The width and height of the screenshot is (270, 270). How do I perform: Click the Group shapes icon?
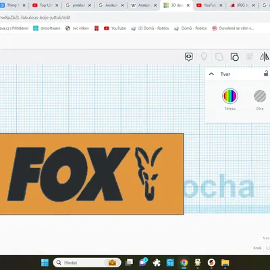[x=219, y=57]
